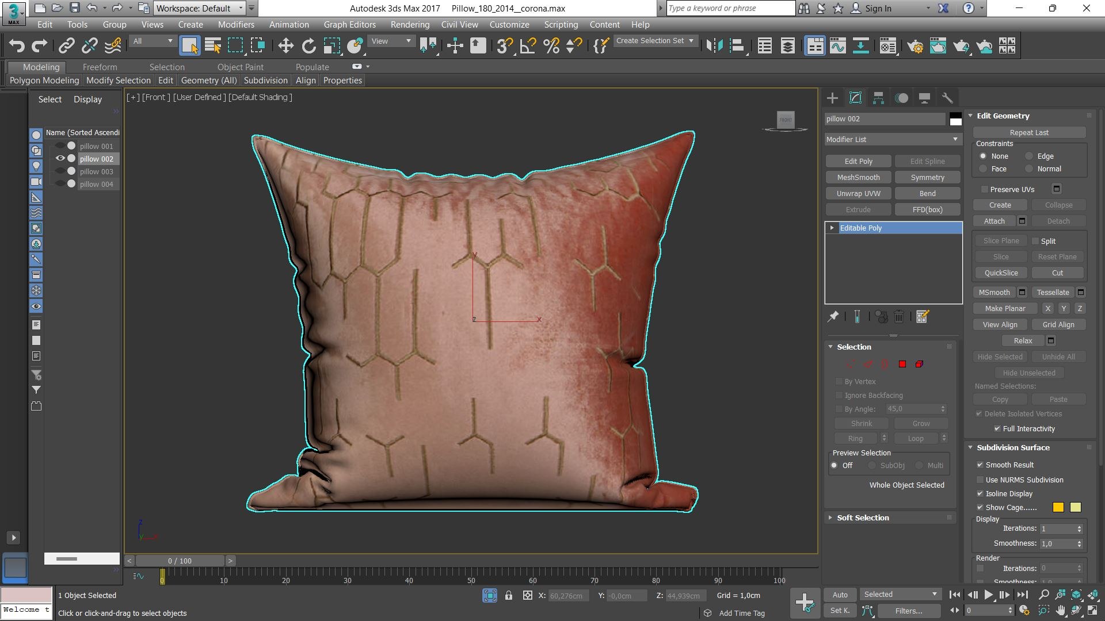Select the Face constraint radio button
The image size is (1105, 621).
pyautogui.click(x=983, y=168)
